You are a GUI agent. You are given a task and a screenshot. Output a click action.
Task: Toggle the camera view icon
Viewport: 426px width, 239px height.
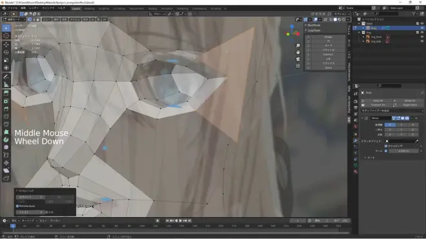click(298, 59)
